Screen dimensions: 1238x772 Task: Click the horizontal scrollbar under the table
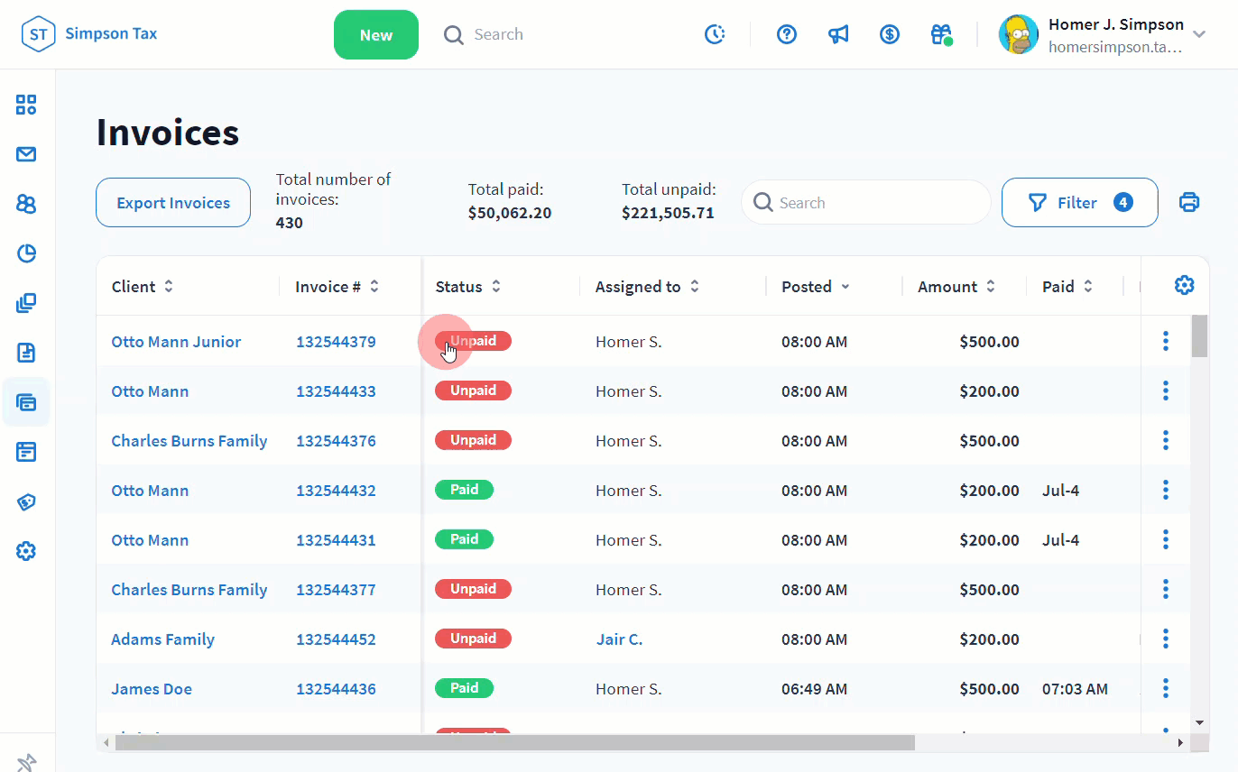pyautogui.click(x=514, y=742)
